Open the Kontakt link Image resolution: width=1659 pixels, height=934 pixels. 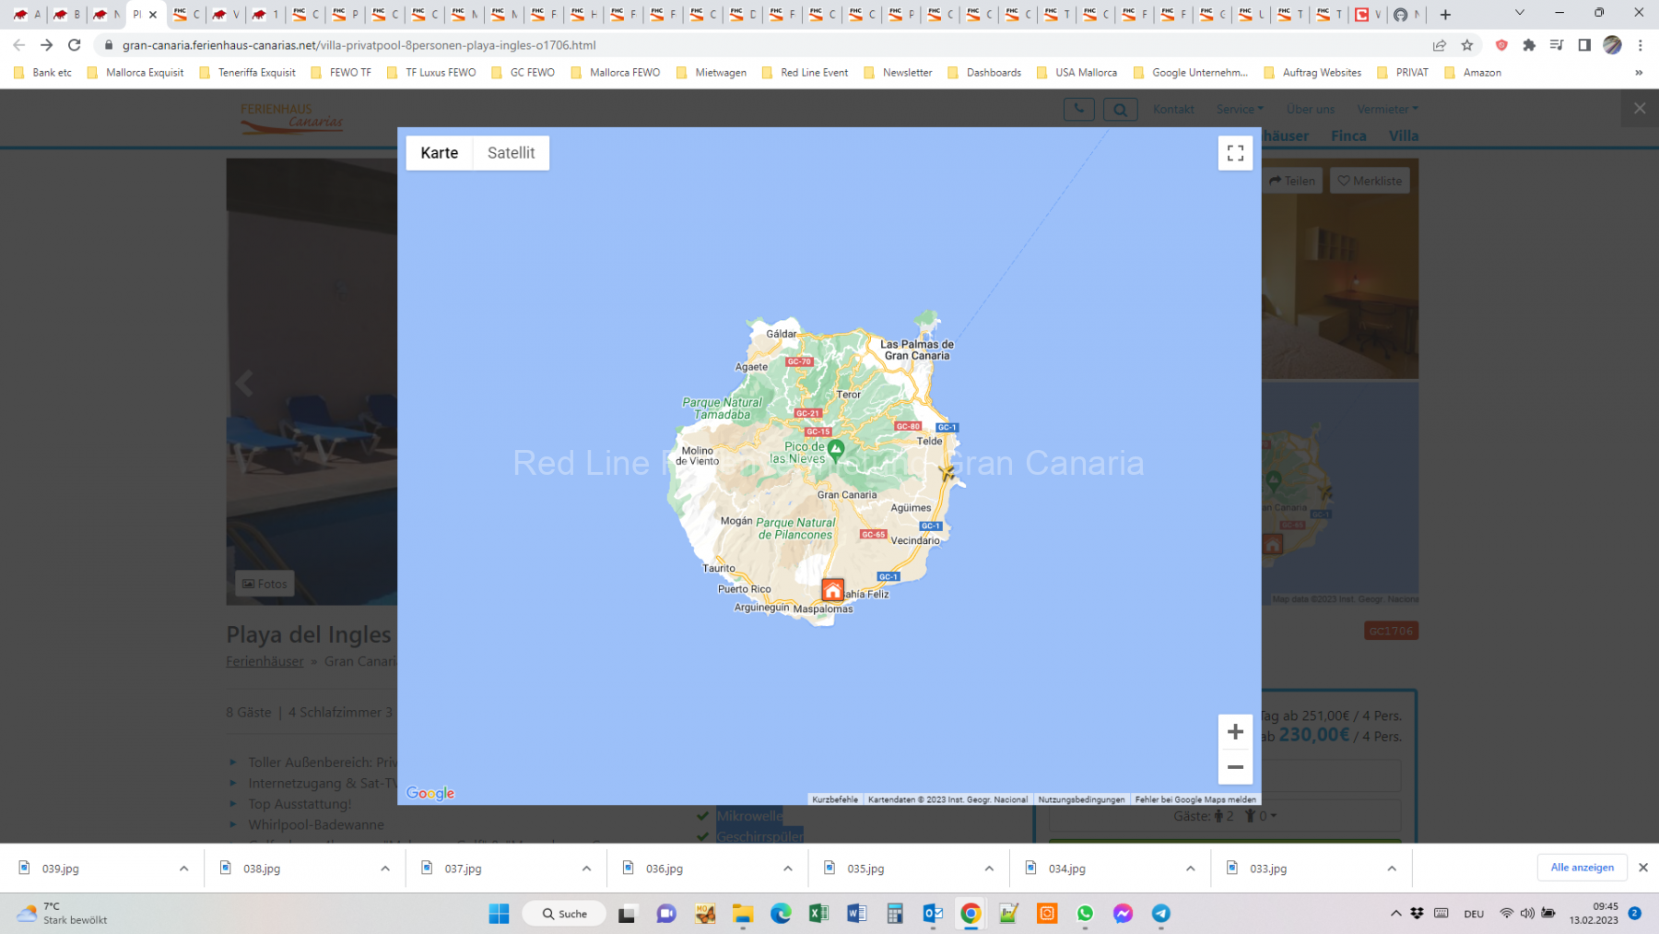pyautogui.click(x=1173, y=109)
